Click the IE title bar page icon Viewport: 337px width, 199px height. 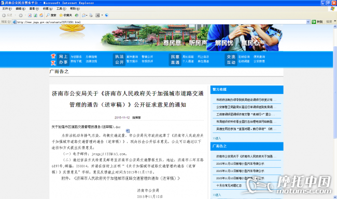2,3
